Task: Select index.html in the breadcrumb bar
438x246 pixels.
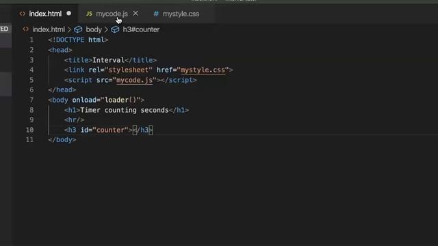Action: click(49, 29)
